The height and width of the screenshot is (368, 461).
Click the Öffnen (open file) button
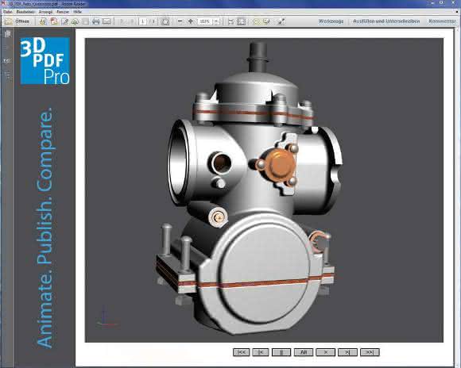tap(17, 21)
